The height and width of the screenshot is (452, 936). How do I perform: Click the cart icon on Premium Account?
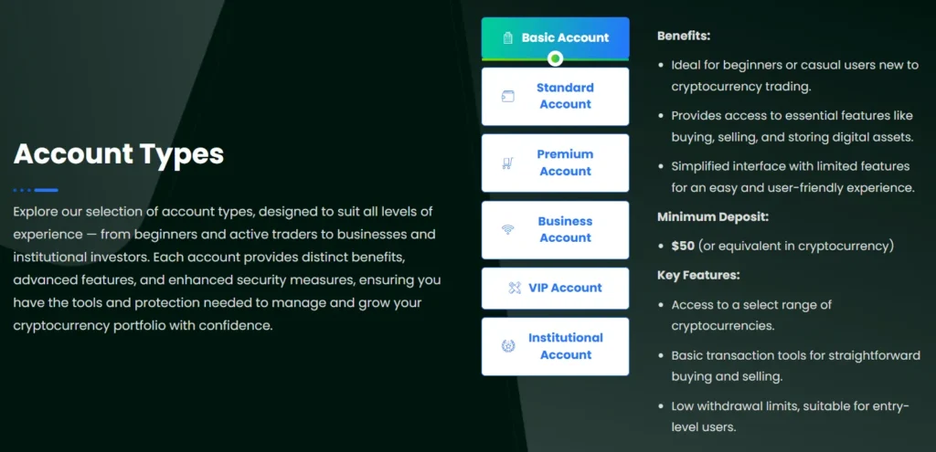[508, 163]
